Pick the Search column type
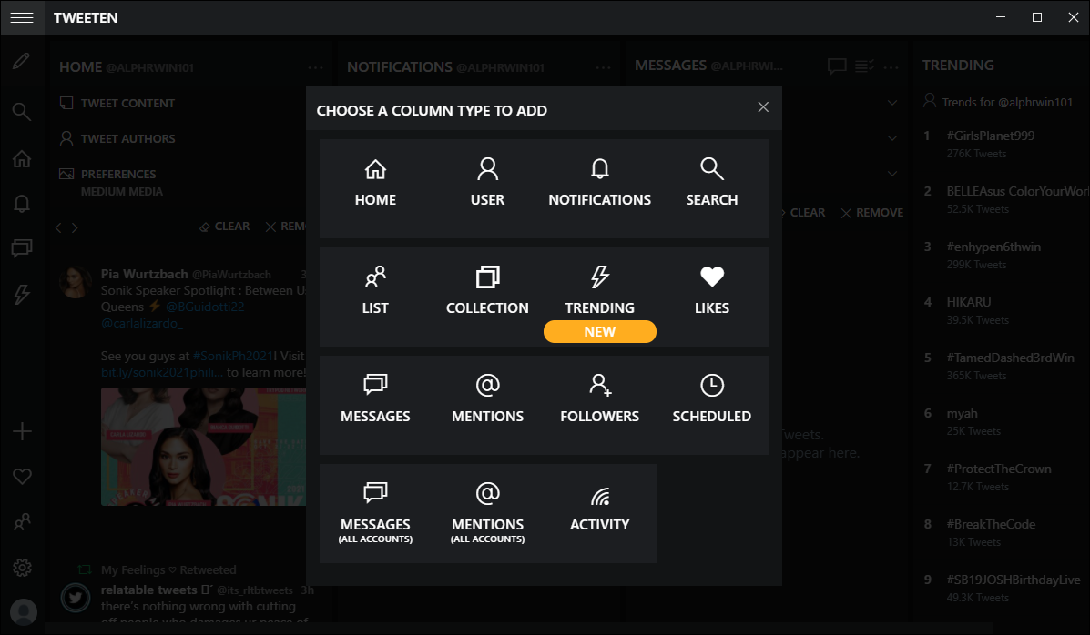The height and width of the screenshot is (635, 1090). tap(711, 183)
